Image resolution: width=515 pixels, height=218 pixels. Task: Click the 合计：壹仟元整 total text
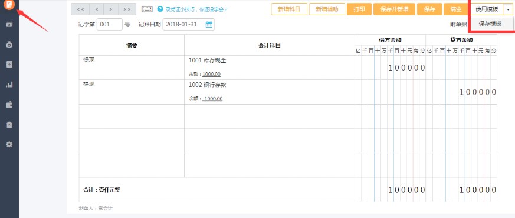101,190
